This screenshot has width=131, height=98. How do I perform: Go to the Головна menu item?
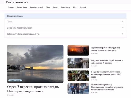click(11, 7)
